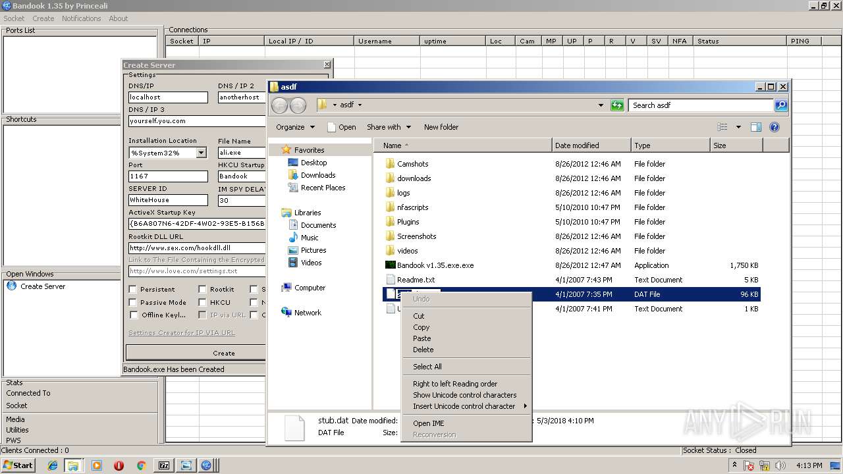
Task: Click the New folder button
Action: [441, 127]
